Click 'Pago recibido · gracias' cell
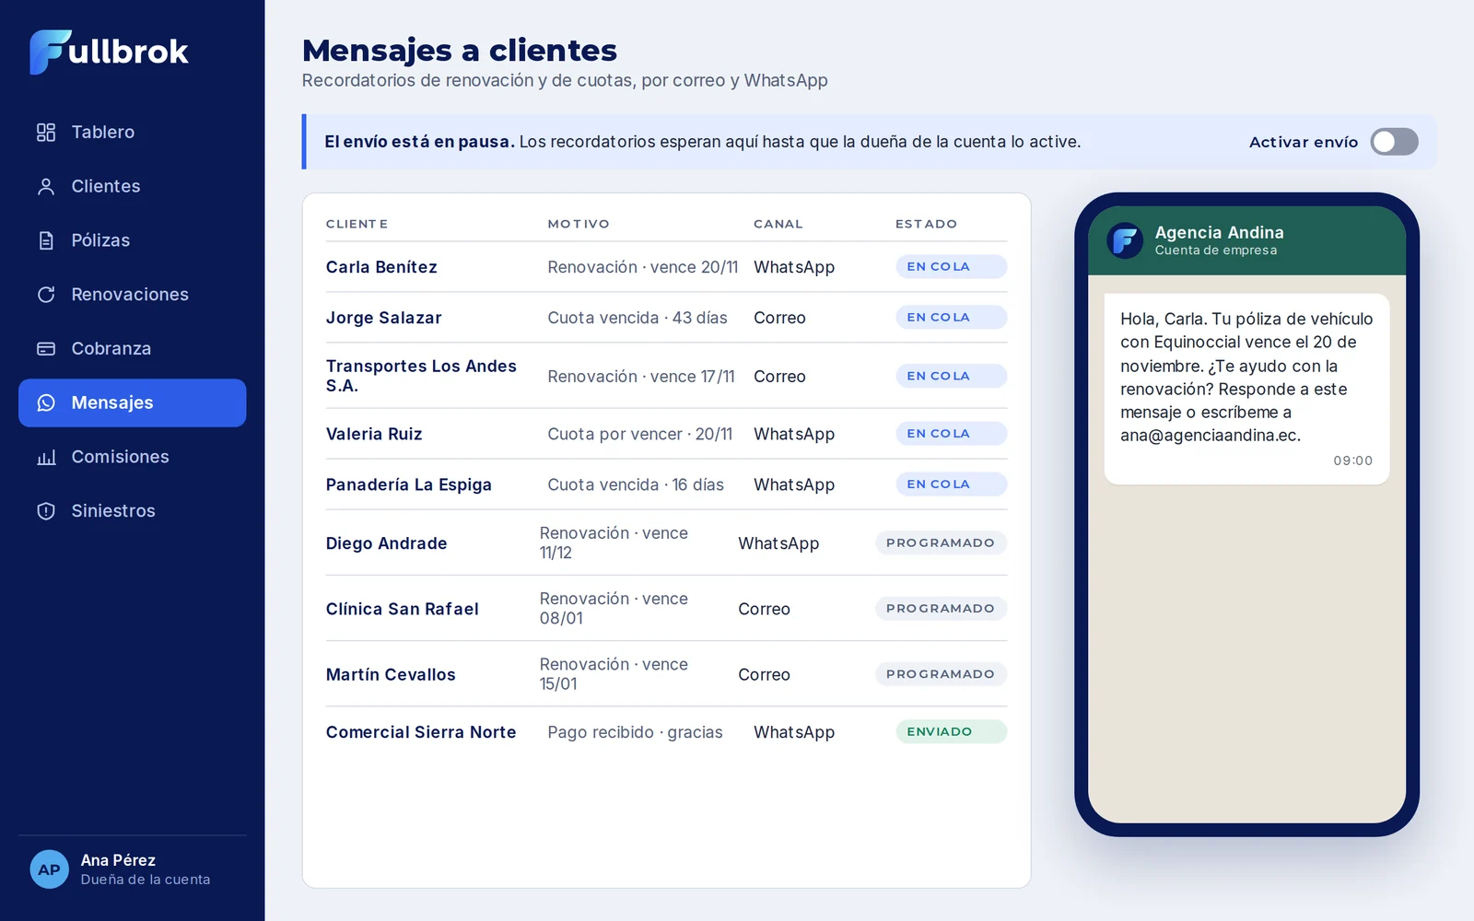 click(x=635, y=732)
